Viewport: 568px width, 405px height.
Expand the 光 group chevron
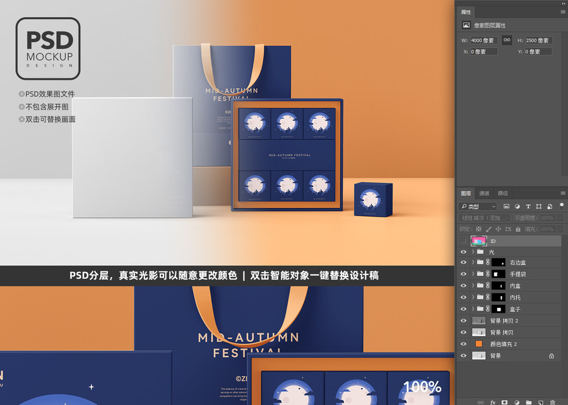[x=473, y=252]
